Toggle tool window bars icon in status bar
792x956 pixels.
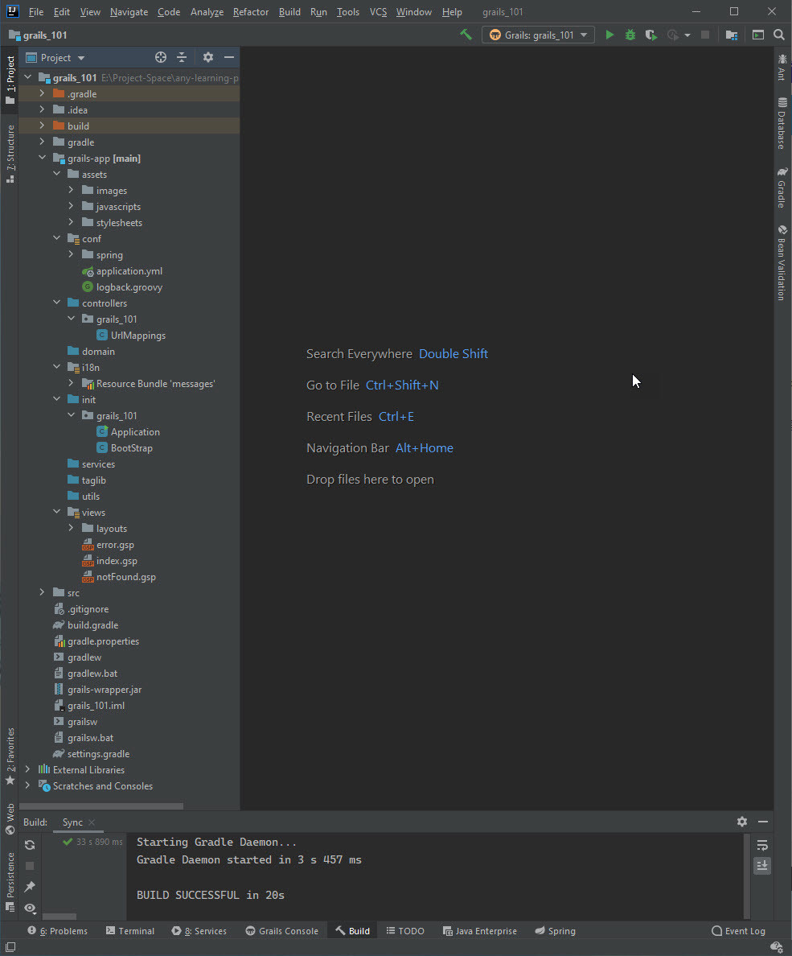[x=10, y=947]
